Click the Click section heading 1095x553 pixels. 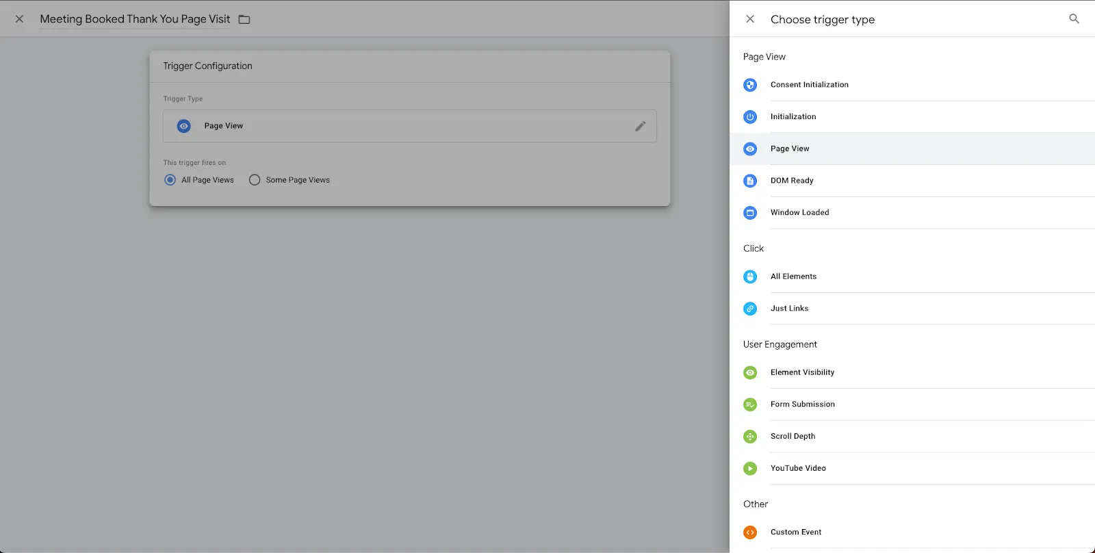click(x=753, y=248)
